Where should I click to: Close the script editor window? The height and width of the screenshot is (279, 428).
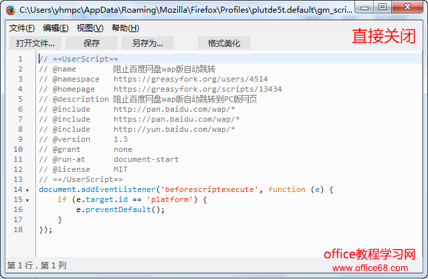click(407, 7)
